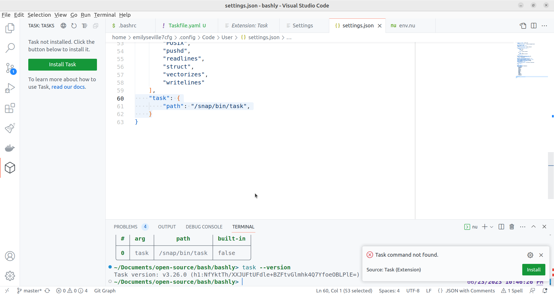This screenshot has width=554, height=295.
Task: Click the User breadcrumb segment
Action: (227, 37)
